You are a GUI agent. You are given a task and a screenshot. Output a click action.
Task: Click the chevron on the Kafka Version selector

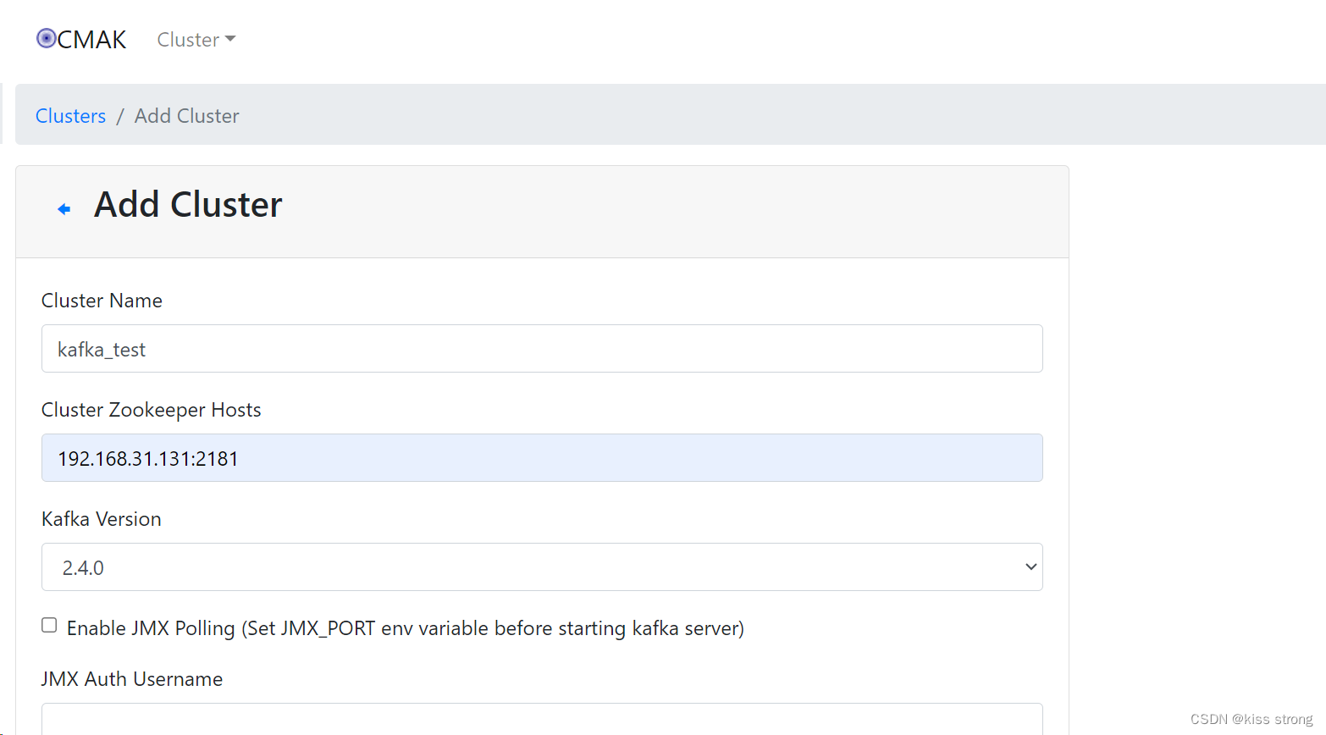click(1030, 566)
